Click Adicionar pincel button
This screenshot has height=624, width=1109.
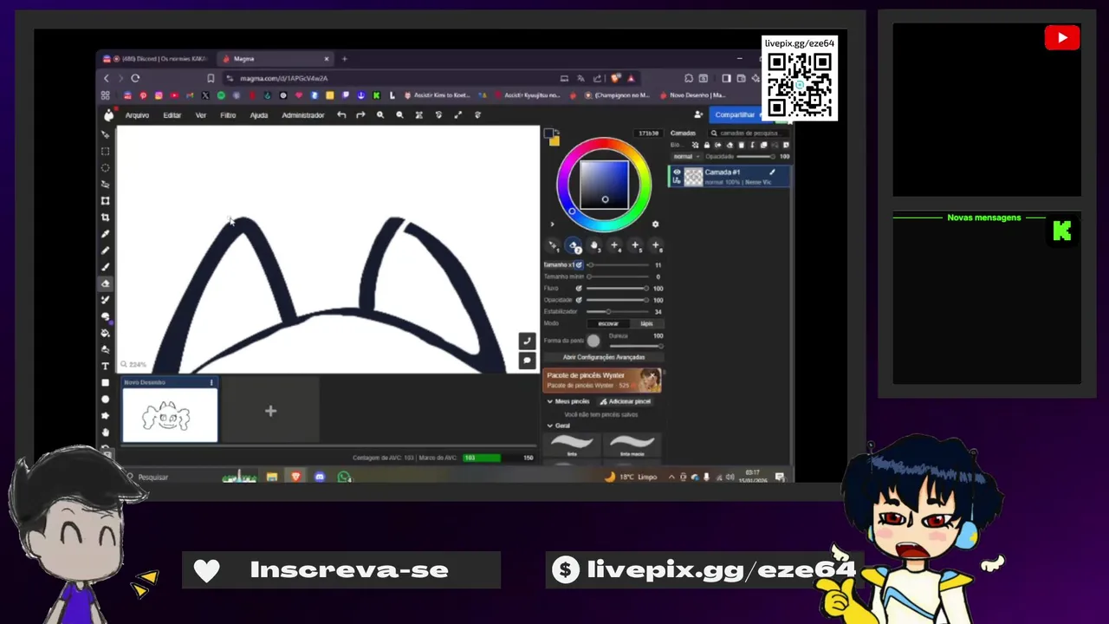(x=625, y=401)
